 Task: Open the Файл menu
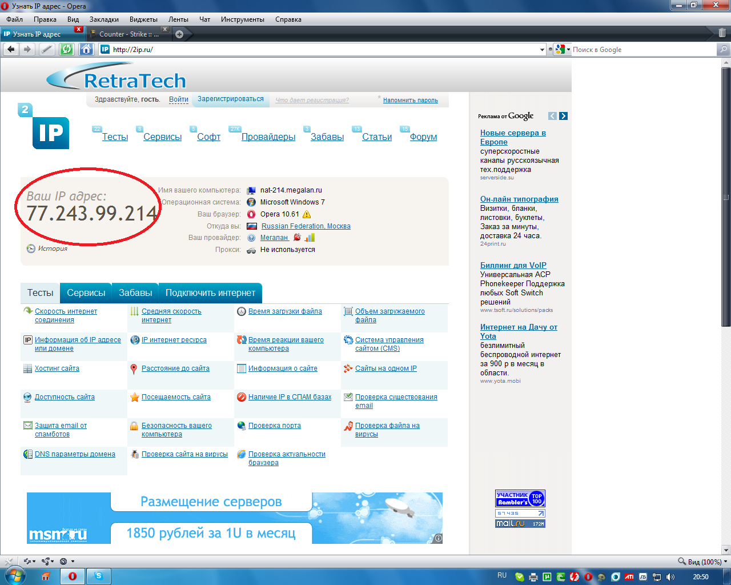15,19
